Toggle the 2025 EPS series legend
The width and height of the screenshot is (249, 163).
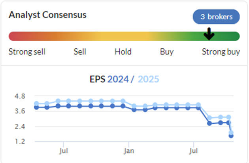148,79
